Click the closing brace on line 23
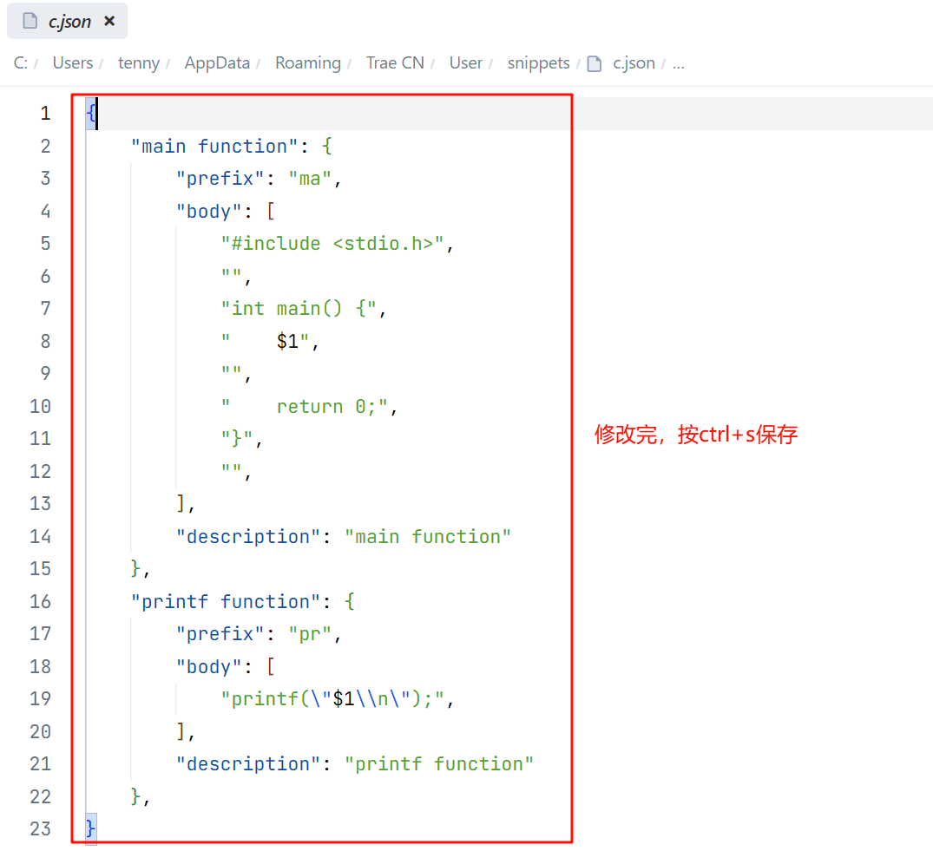933x851 pixels. (90, 828)
